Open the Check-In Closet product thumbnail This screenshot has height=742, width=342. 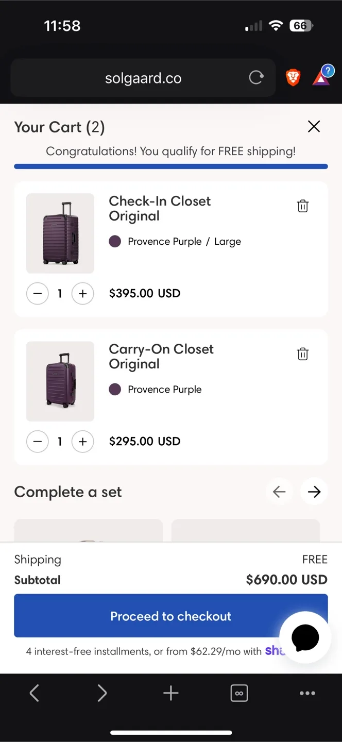60,233
